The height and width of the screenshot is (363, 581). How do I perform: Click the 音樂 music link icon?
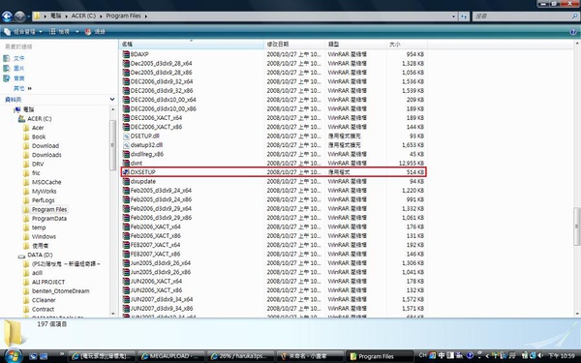point(7,78)
